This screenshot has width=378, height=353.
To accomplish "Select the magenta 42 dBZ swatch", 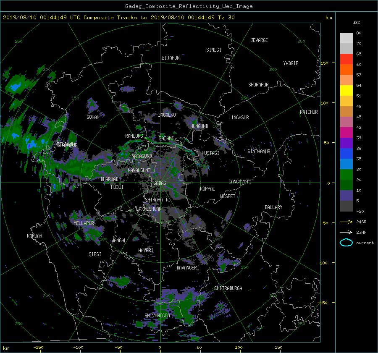I will (x=346, y=132).
